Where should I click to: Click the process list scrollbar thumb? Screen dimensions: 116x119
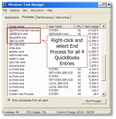click(x=103, y=68)
